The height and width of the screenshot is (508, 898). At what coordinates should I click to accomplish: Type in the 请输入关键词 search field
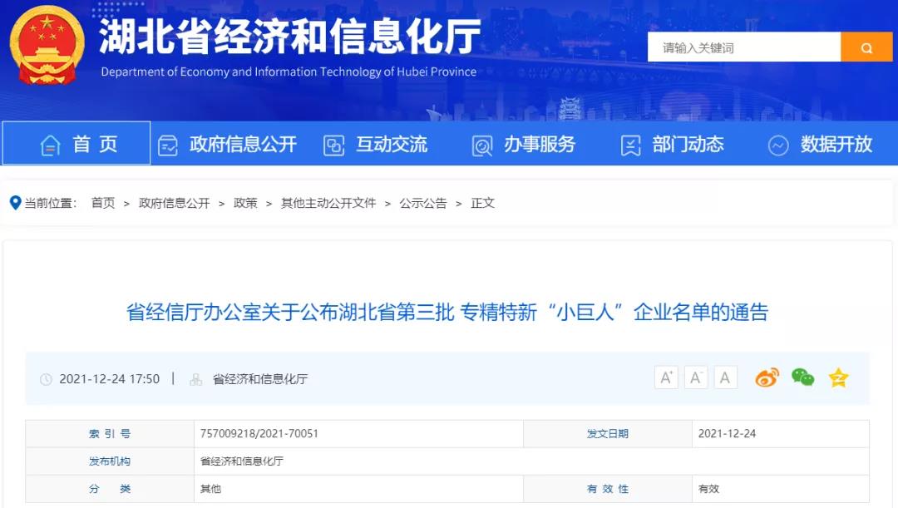[x=743, y=48]
